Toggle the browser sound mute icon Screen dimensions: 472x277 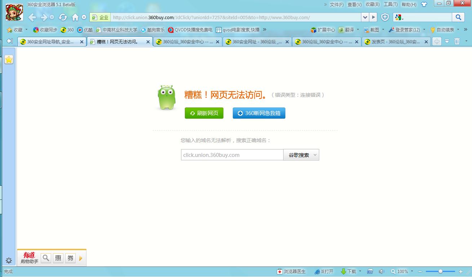(382, 272)
